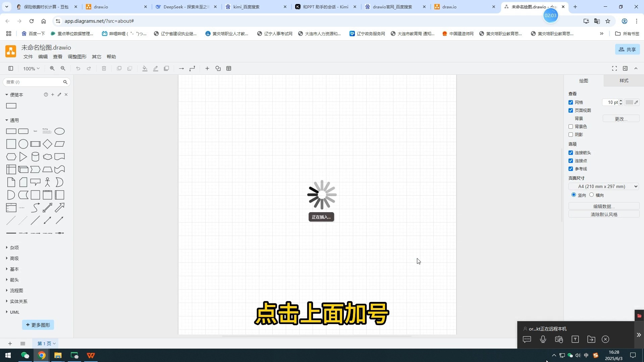
Task: Select the 横向 landscape radio button
Action: tap(591, 195)
